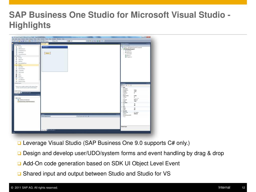The width and height of the screenshot is (256, 192).
Task: Open the File menu
Action: [x=13, y=39]
